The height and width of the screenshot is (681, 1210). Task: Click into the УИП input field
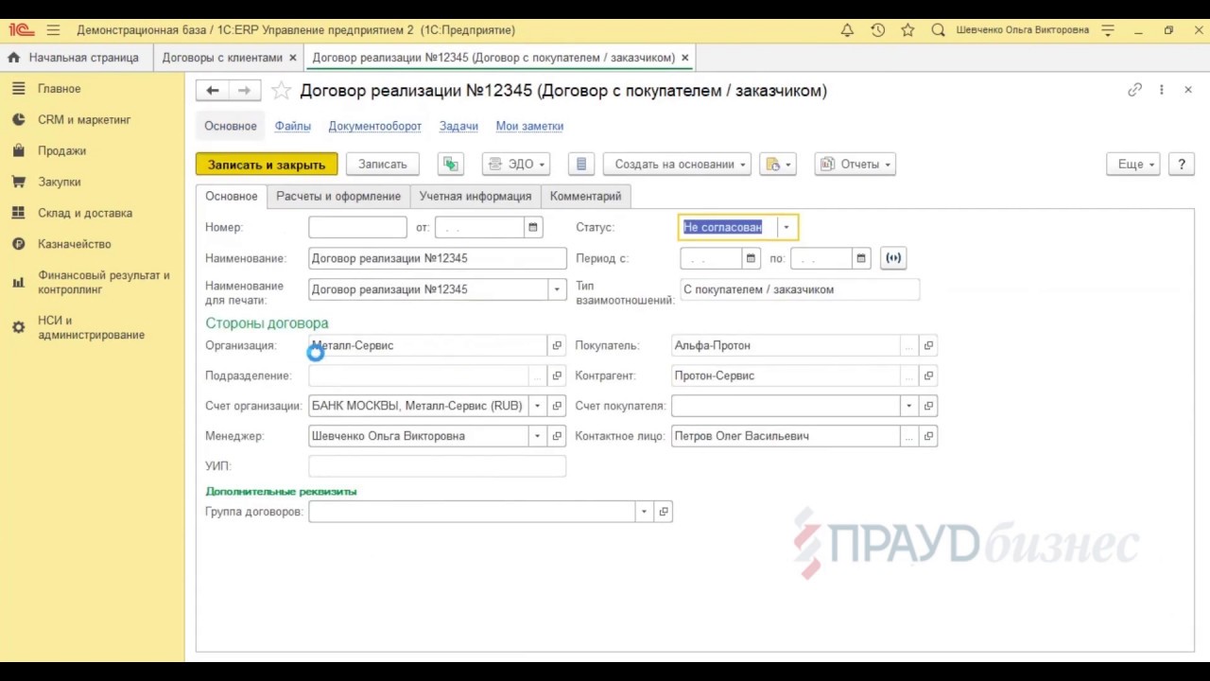[438, 466]
